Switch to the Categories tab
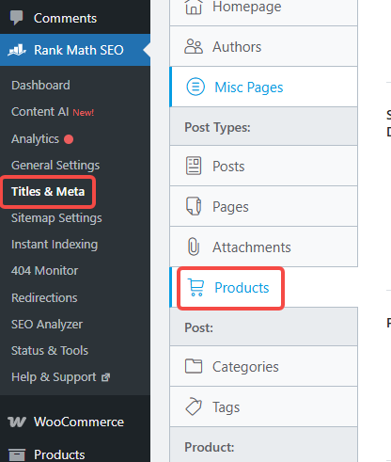 [263, 366]
